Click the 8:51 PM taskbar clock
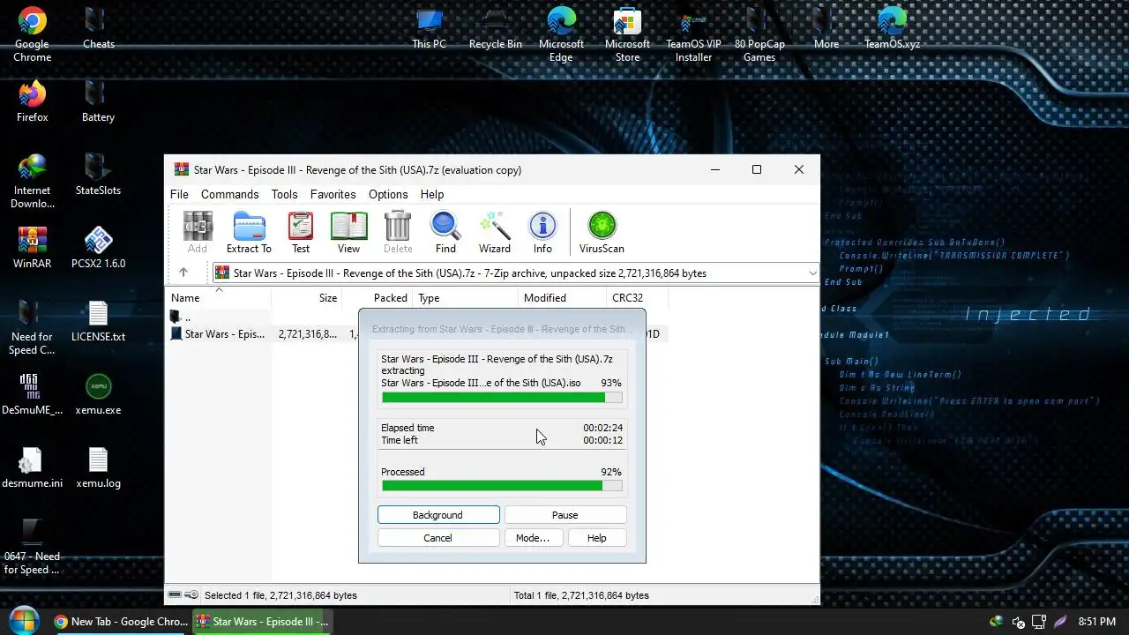1129x635 pixels. pyautogui.click(x=1096, y=622)
